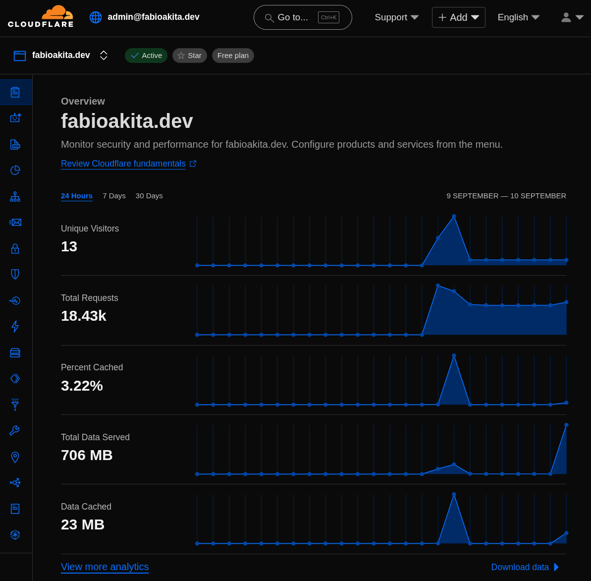Open the Security shield icon in sidebar
The image size is (591, 581).
pyautogui.click(x=15, y=274)
